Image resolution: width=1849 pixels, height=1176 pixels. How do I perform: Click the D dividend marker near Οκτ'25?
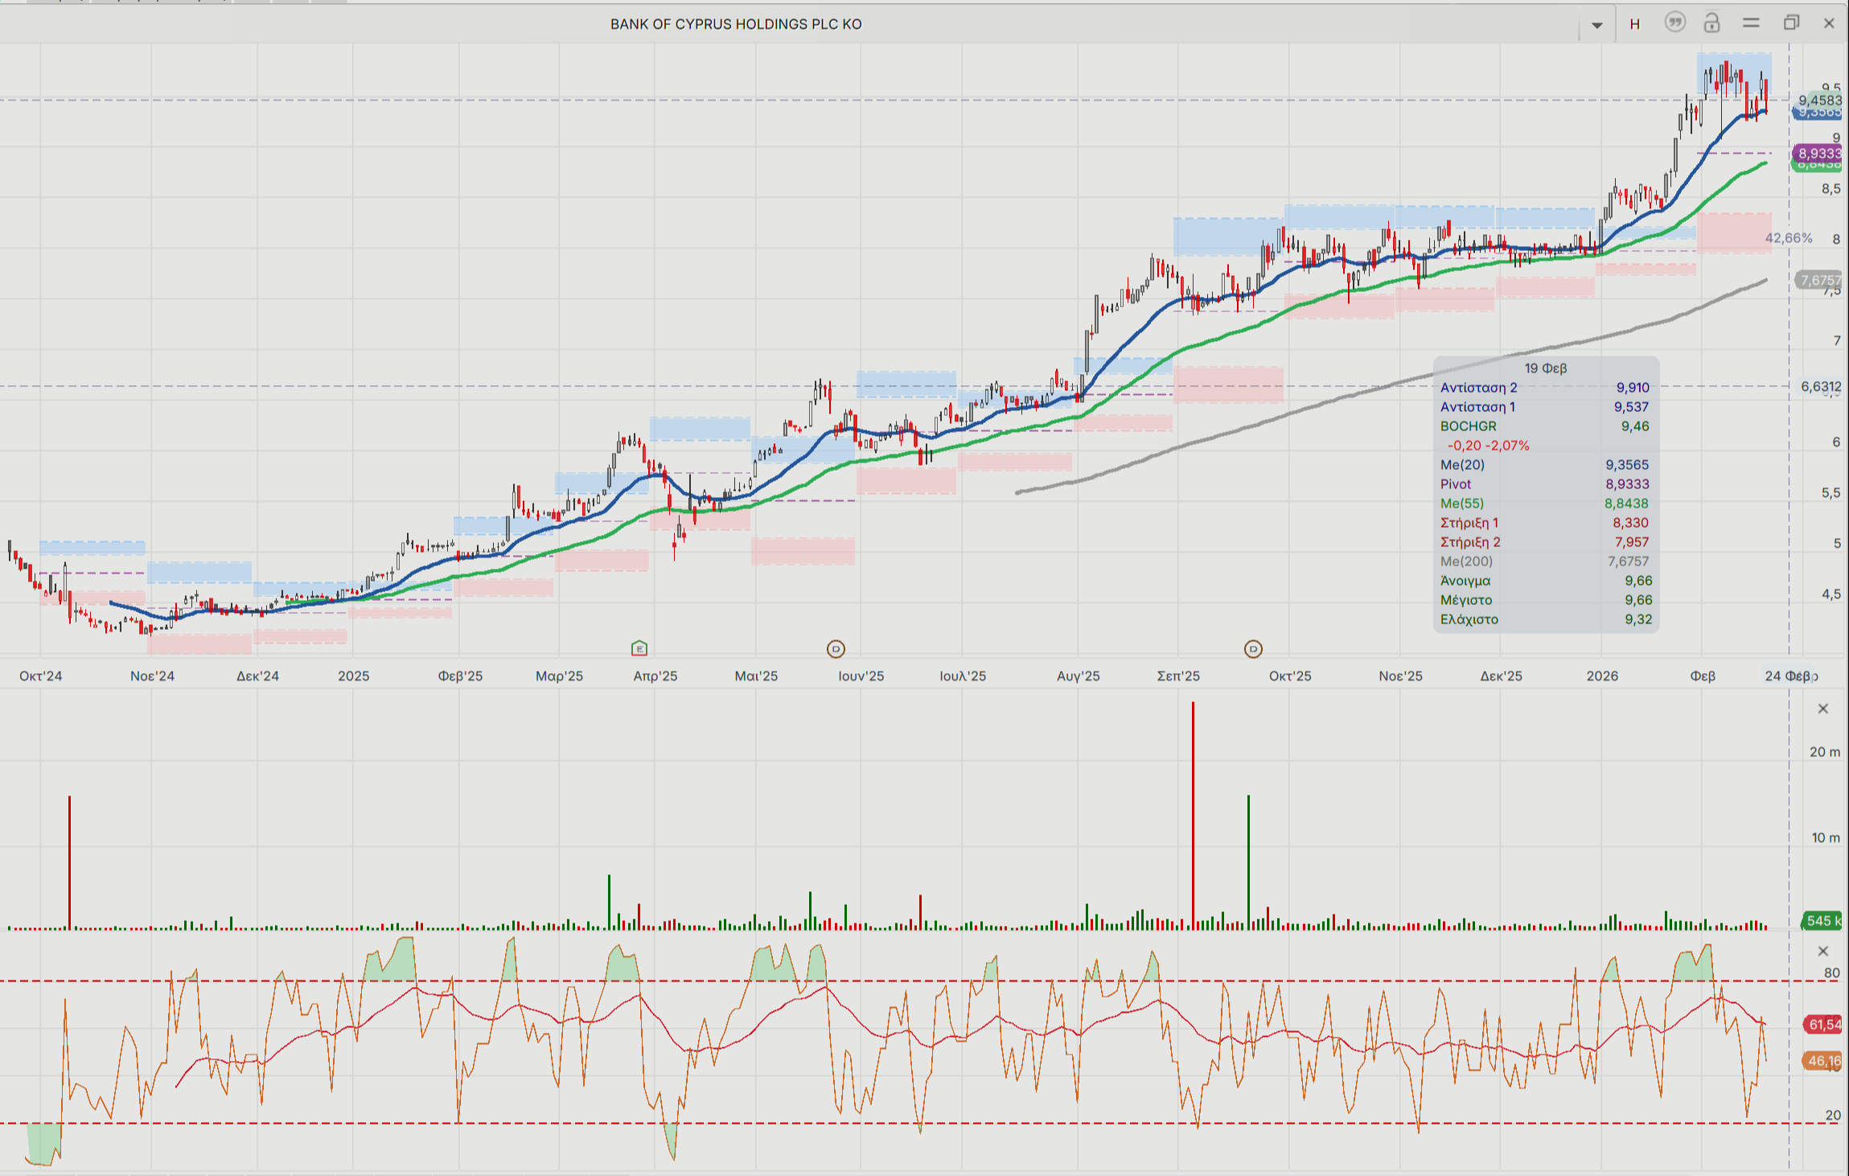[x=1253, y=649]
